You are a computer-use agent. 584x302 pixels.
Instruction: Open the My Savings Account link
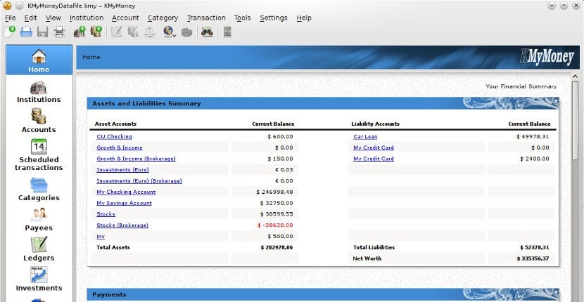coord(124,203)
